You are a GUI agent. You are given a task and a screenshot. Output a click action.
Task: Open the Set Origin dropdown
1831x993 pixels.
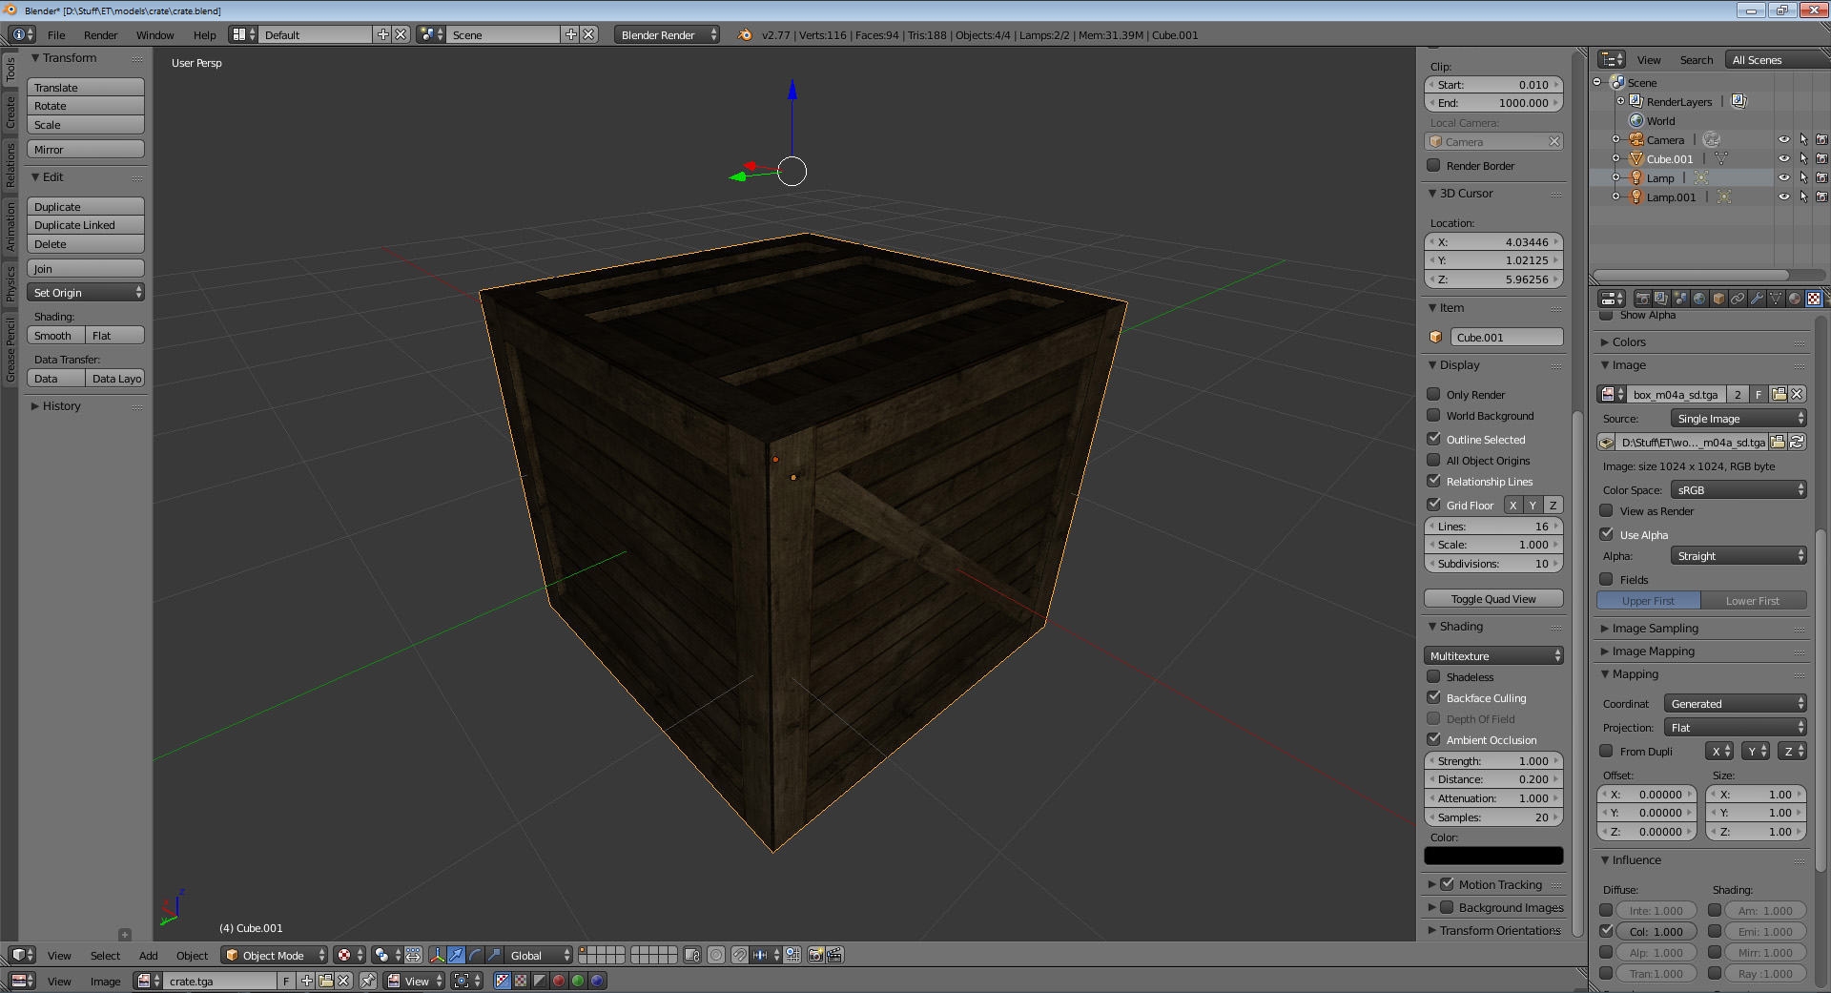click(86, 293)
